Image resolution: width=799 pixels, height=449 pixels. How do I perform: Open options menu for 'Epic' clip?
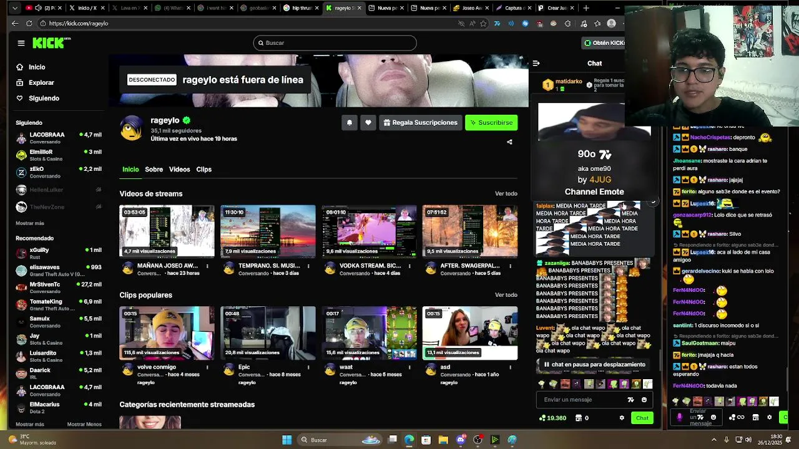[x=308, y=367]
